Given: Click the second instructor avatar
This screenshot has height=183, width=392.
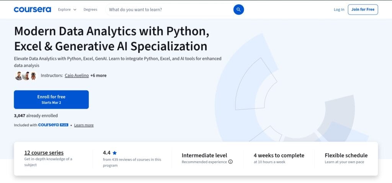Looking at the screenshot, I should [x=26, y=75].
